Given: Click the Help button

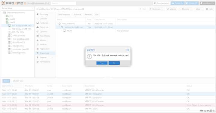Looking at the screenshot, I should pos(209,9).
